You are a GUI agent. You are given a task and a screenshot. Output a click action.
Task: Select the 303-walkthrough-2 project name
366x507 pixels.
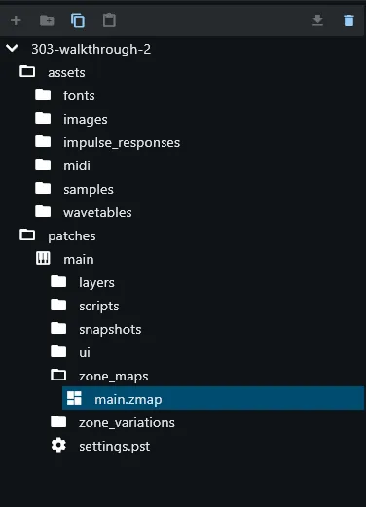click(x=91, y=50)
